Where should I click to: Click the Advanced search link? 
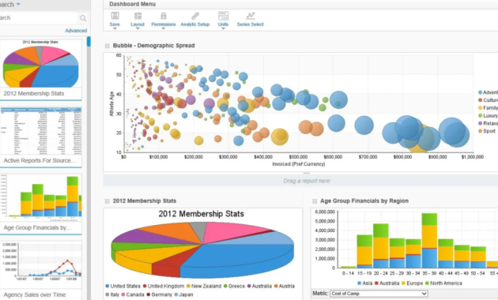[x=76, y=31]
